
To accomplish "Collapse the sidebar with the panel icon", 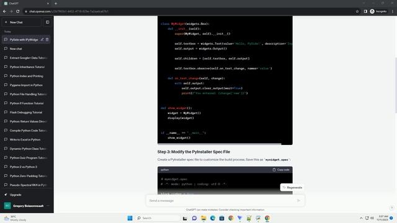I will (48, 22).
